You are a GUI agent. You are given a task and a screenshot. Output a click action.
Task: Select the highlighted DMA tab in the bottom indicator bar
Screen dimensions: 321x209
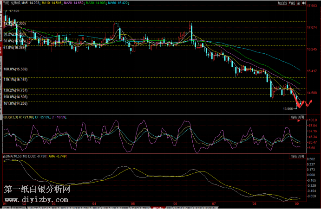[158, 207]
